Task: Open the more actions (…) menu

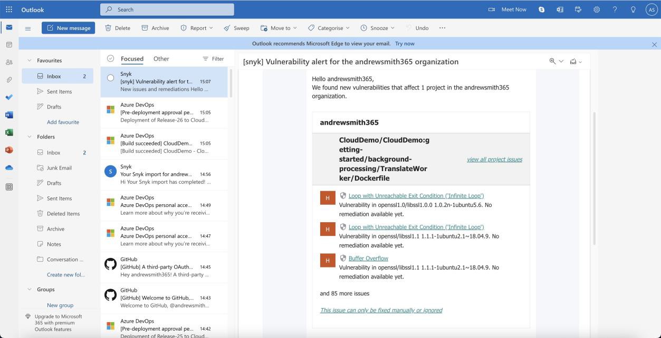Action: pos(442,28)
